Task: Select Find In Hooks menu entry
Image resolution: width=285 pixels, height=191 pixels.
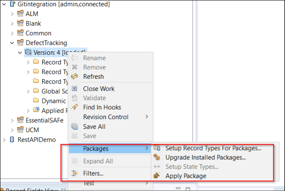Action: pos(102,107)
